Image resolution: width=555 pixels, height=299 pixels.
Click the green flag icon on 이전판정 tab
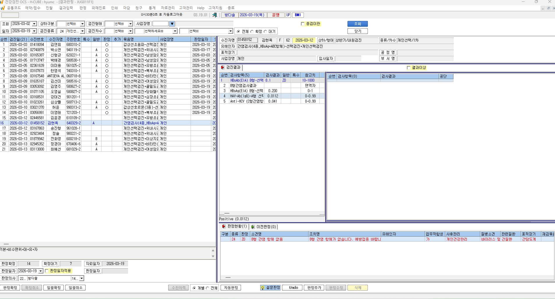pyautogui.click(x=253, y=227)
